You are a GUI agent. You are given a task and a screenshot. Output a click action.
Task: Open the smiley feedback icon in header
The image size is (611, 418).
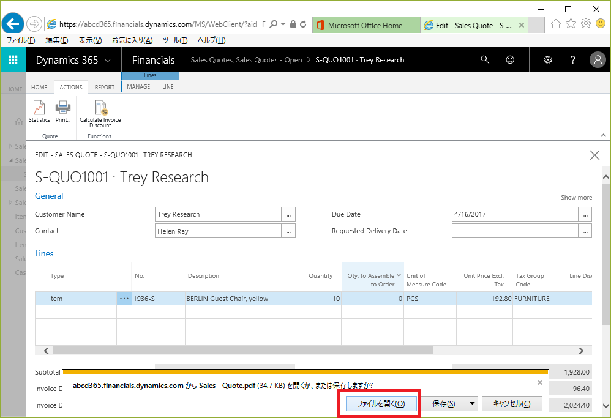click(510, 59)
